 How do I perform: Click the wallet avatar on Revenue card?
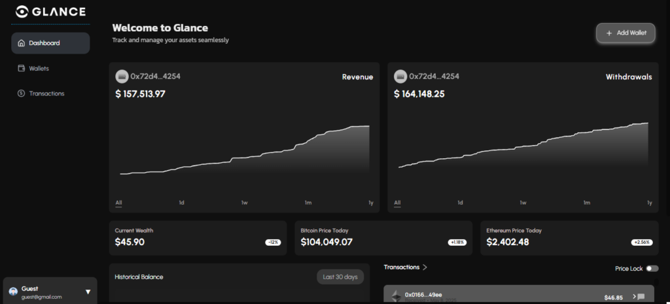coord(122,76)
